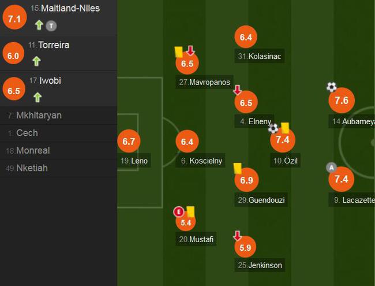
Task: Click the grey T badge under Maitland-Niles
Action: 51,25
